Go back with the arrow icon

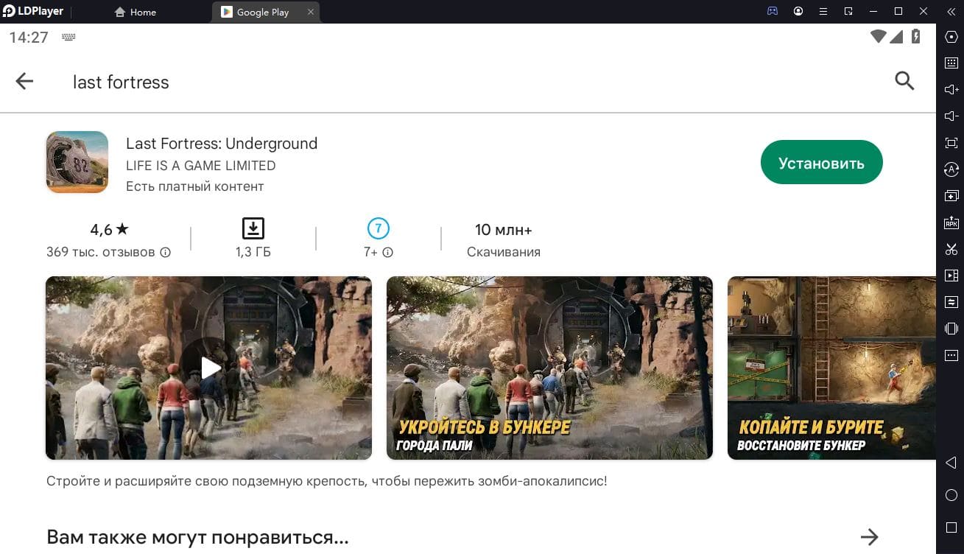(x=24, y=81)
